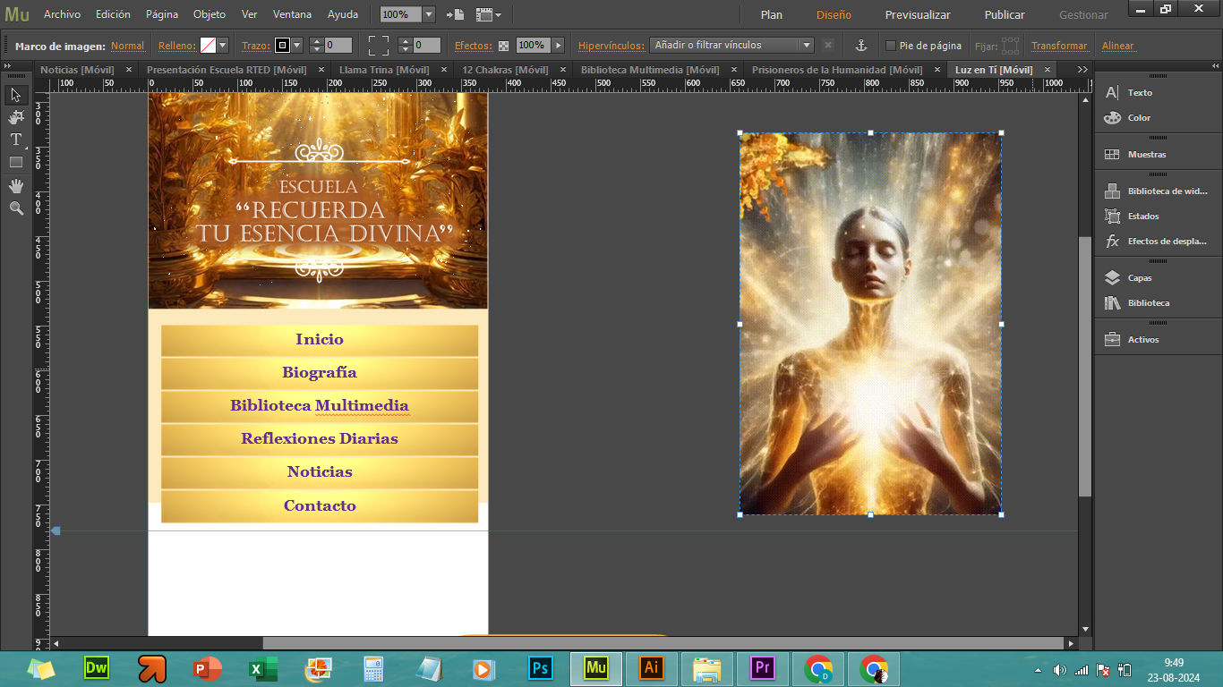1223x687 pixels.
Task: Open Photoshop from the Windows taskbar
Action: [540, 668]
